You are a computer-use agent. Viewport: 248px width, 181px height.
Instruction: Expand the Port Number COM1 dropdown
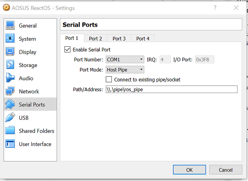125,59
